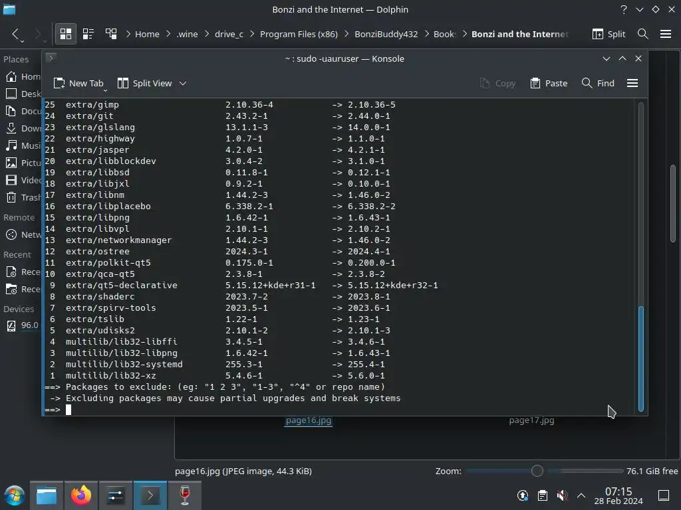Open the 96.0 device in sidebar

coord(23,325)
